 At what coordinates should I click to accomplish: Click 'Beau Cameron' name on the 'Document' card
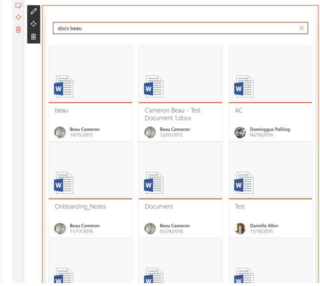click(175, 225)
